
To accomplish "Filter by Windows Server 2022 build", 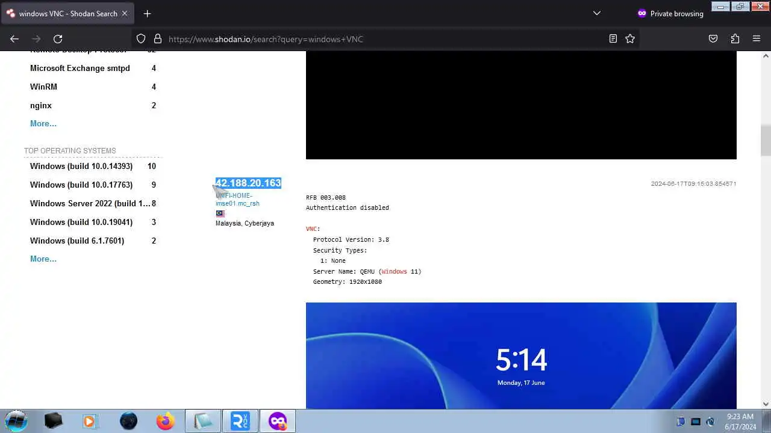I will coord(90,203).
